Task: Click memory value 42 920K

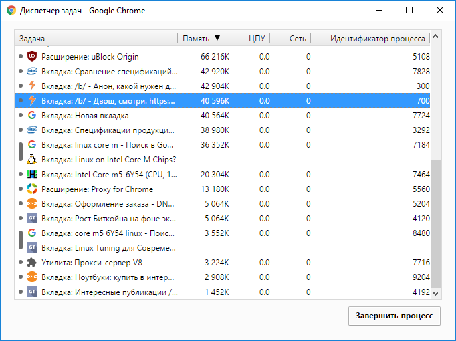Action: coord(215,72)
